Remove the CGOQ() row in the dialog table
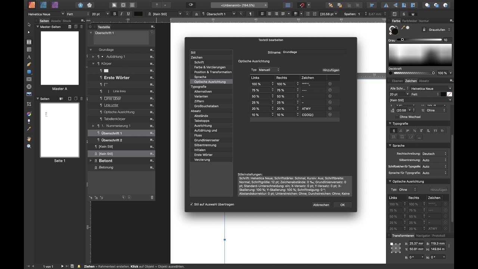Screen dimensions: 478x269 (330, 115)
